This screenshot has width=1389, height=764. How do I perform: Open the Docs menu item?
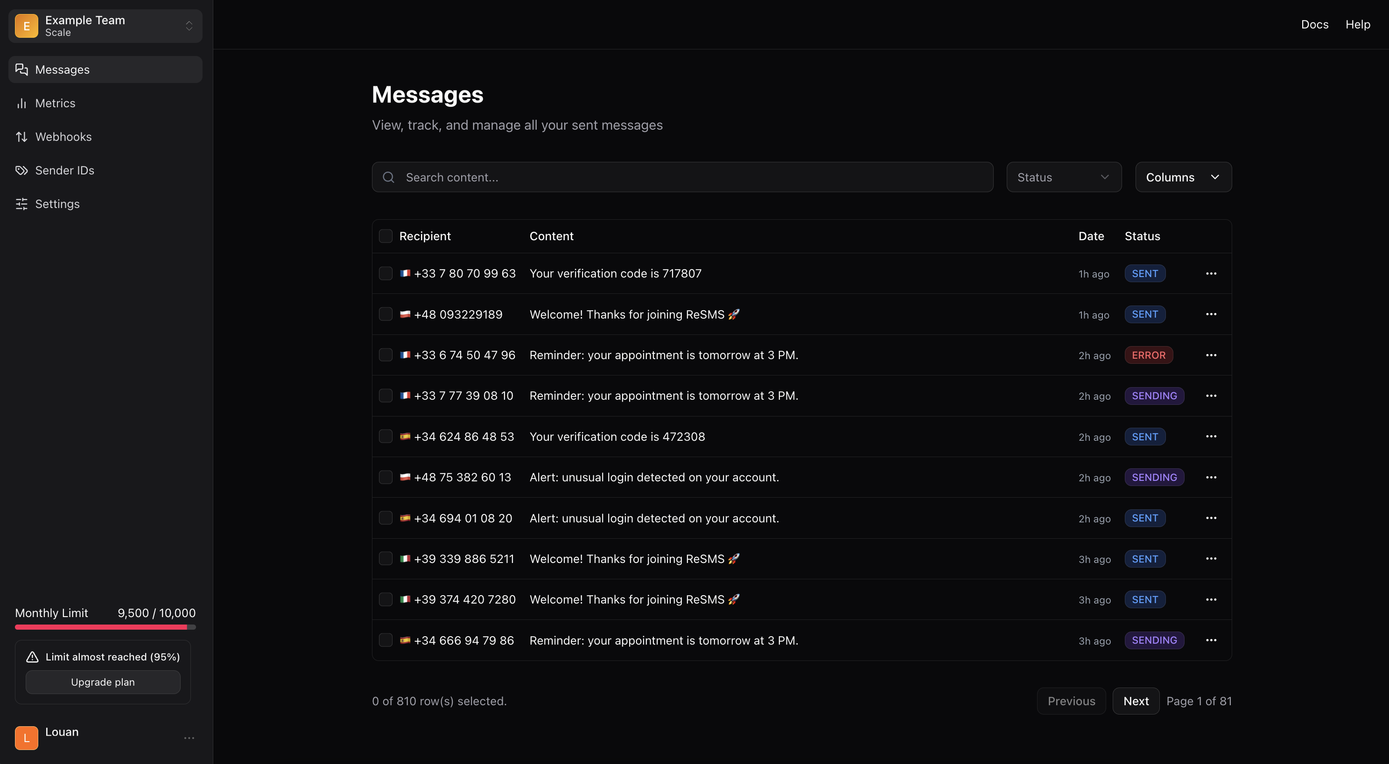tap(1315, 24)
